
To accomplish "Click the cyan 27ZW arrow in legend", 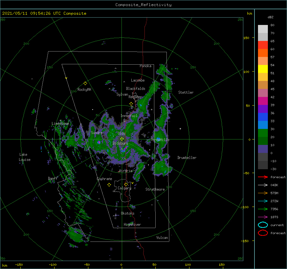I will coord(263,201).
